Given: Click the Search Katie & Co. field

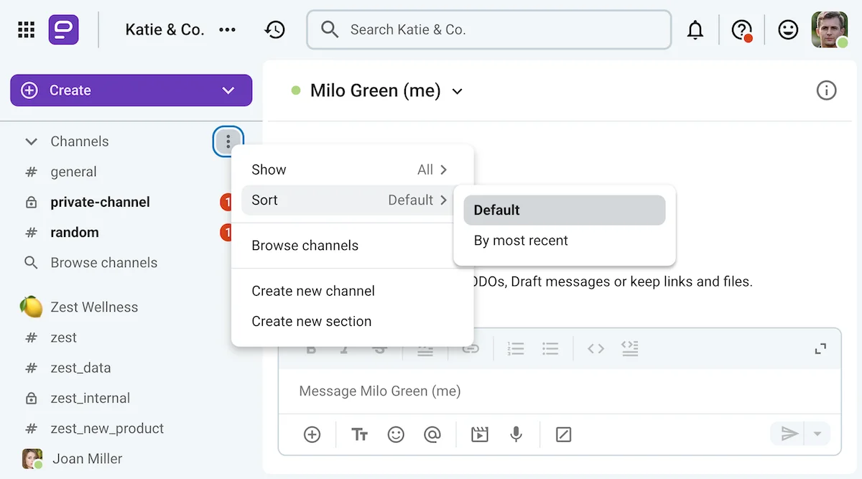Looking at the screenshot, I should tap(489, 29).
